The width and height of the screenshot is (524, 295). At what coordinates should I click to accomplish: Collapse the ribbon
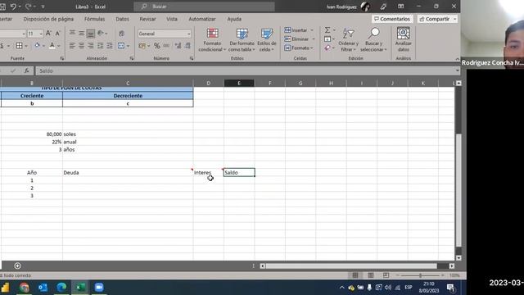click(x=457, y=59)
